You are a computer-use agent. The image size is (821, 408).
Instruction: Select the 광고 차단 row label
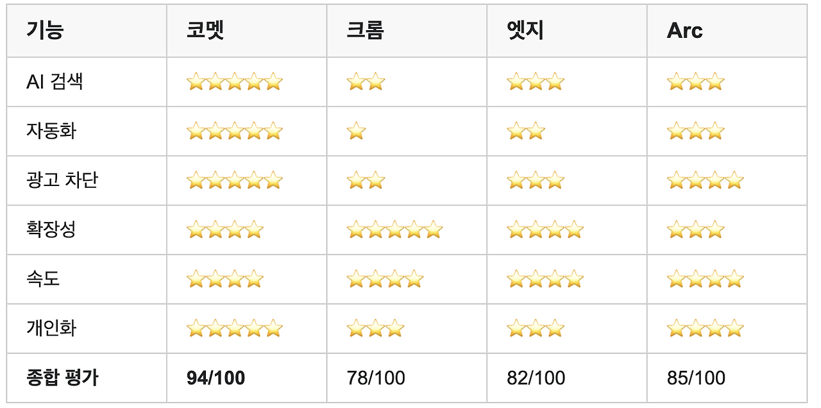click(x=62, y=180)
